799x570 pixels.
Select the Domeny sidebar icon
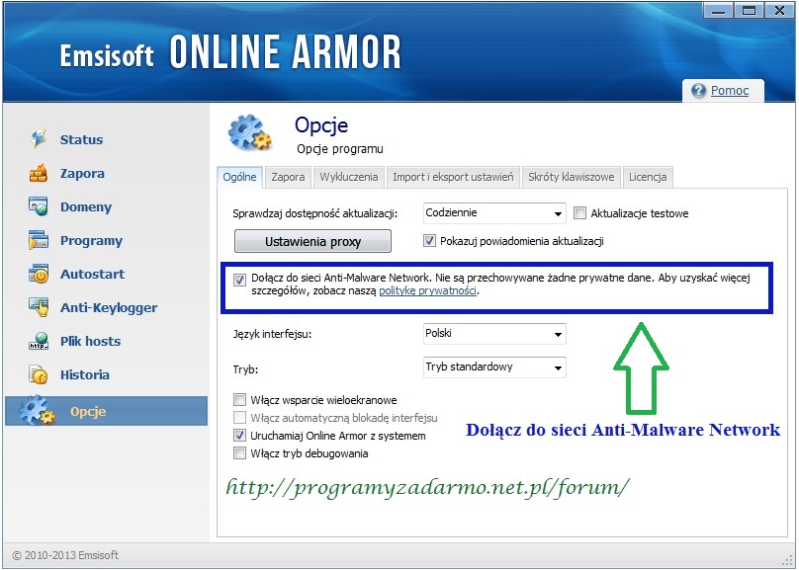tap(39, 207)
